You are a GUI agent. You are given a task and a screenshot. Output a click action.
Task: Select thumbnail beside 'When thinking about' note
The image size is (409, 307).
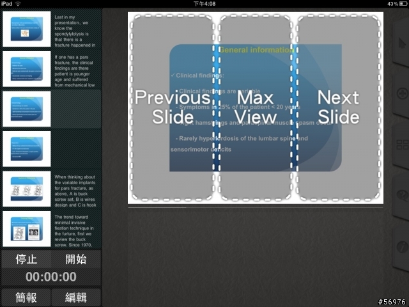tap(27, 189)
